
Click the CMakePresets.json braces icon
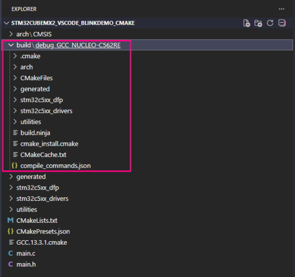[x=11, y=232]
